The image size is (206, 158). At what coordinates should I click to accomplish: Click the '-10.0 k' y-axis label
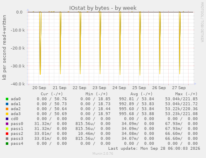18,30
